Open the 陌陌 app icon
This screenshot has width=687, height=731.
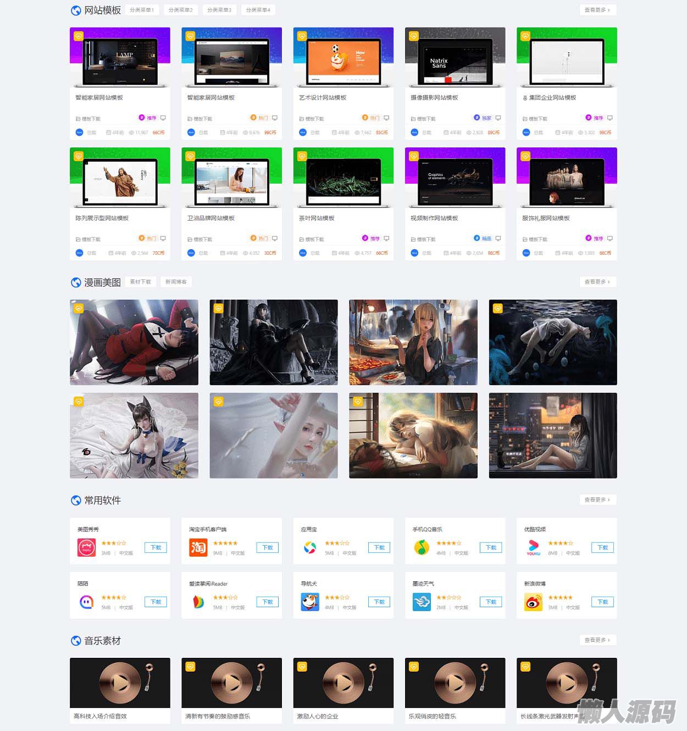(x=86, y=602)
